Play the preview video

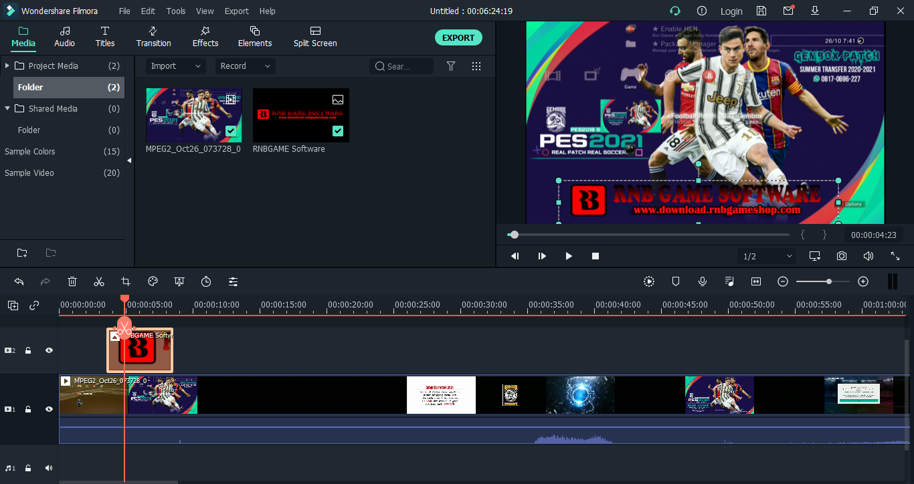tap(569, 256)
